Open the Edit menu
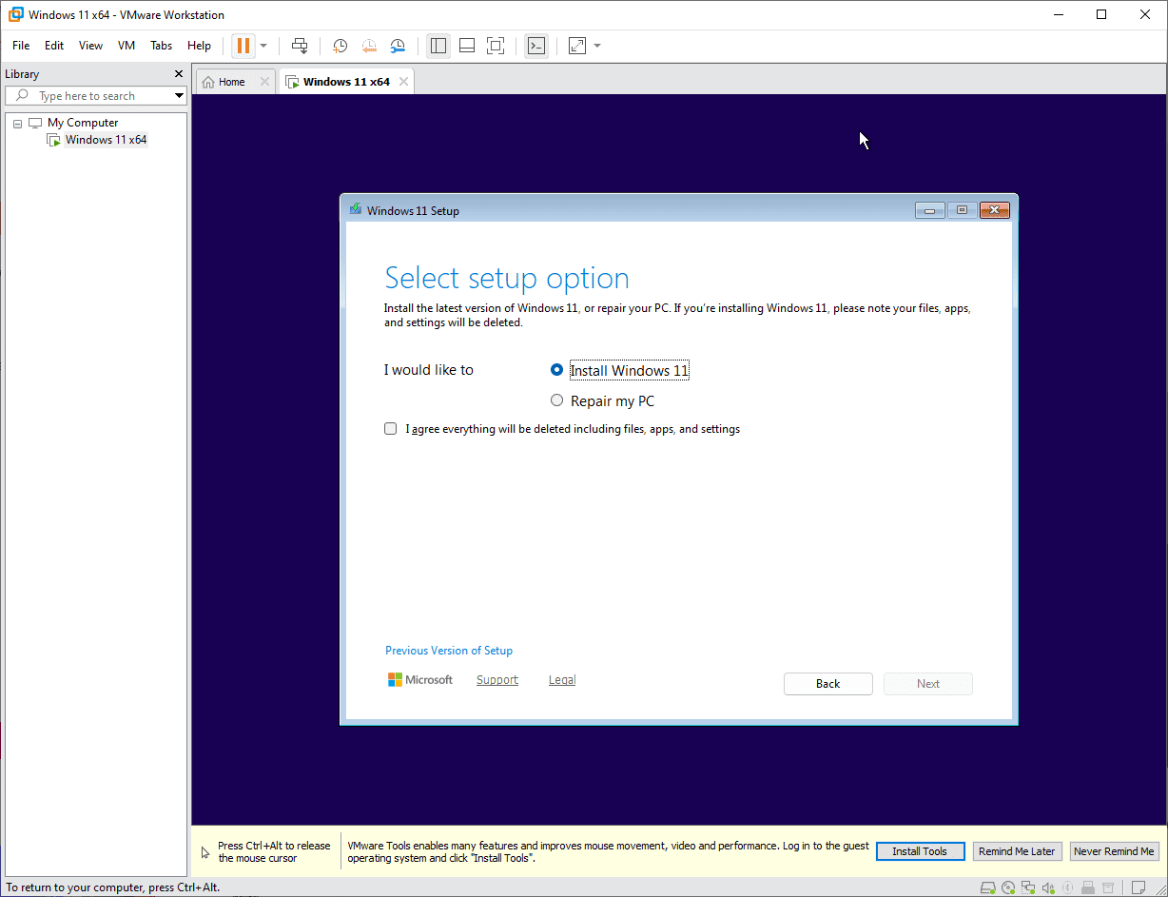 click(54, 46)
